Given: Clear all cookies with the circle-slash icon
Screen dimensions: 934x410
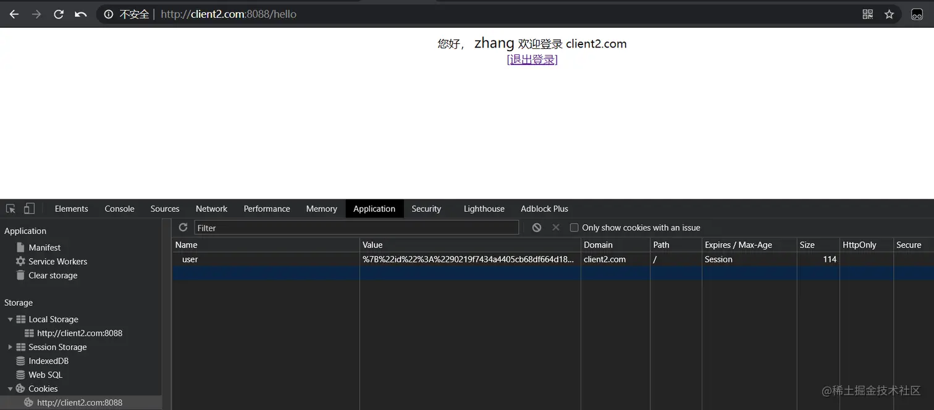Looking at the screenshot, I should click(537, 227).
